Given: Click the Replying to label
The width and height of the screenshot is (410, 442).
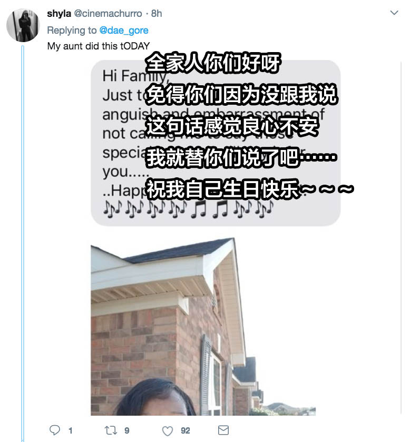Looking at the screenshot, I should pyautogui.click(x=72, y=30).
